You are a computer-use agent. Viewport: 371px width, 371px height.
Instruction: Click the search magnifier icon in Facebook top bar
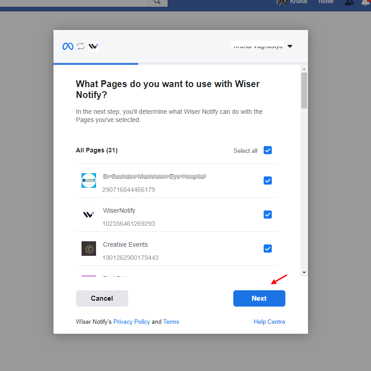tap(157, 2)
